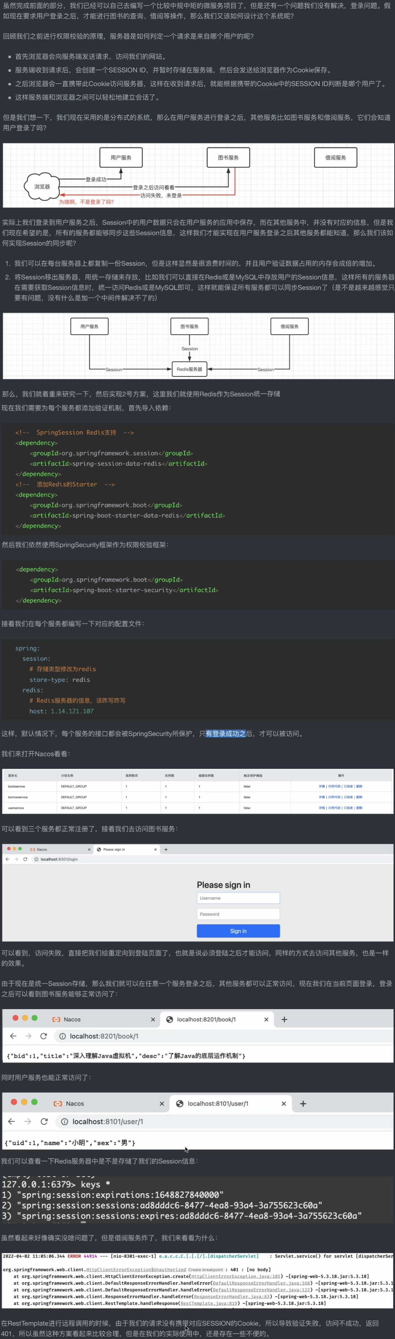Click site info icon beside localhost:8201/book/1

point(62,1036)
